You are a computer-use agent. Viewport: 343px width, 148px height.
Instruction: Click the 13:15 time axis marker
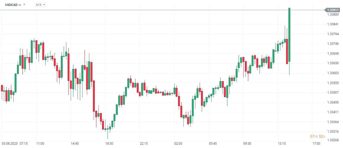click(282, 144)
